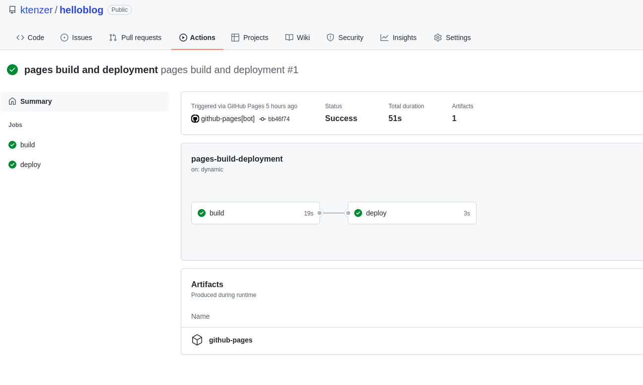
Task: Click the green check icon for sidebar build job
Action: tap(12, 145)
